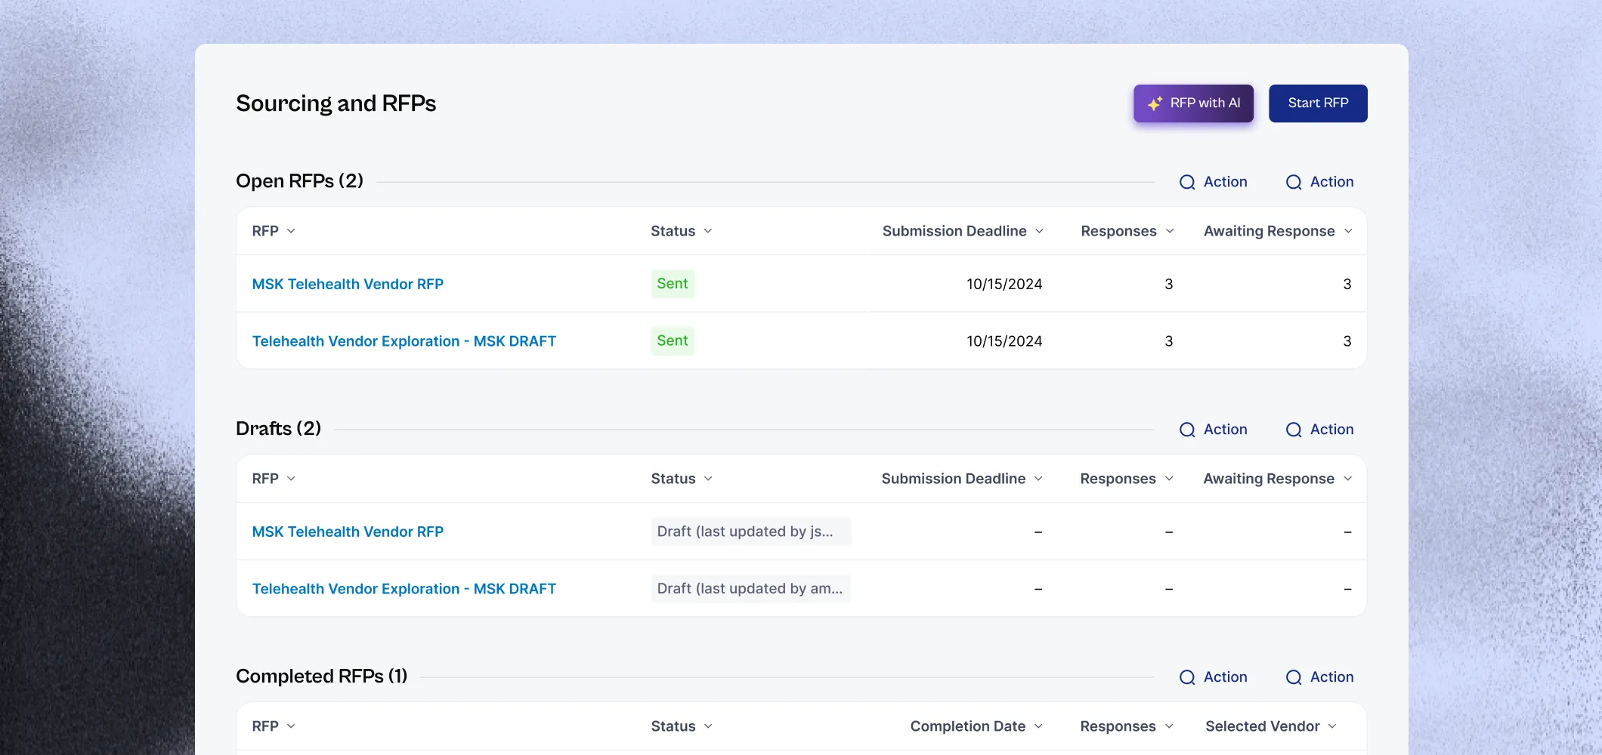
Task: Sort Completed RFPs by Selected Vendor chevron
Action: tap(1332, 726)
